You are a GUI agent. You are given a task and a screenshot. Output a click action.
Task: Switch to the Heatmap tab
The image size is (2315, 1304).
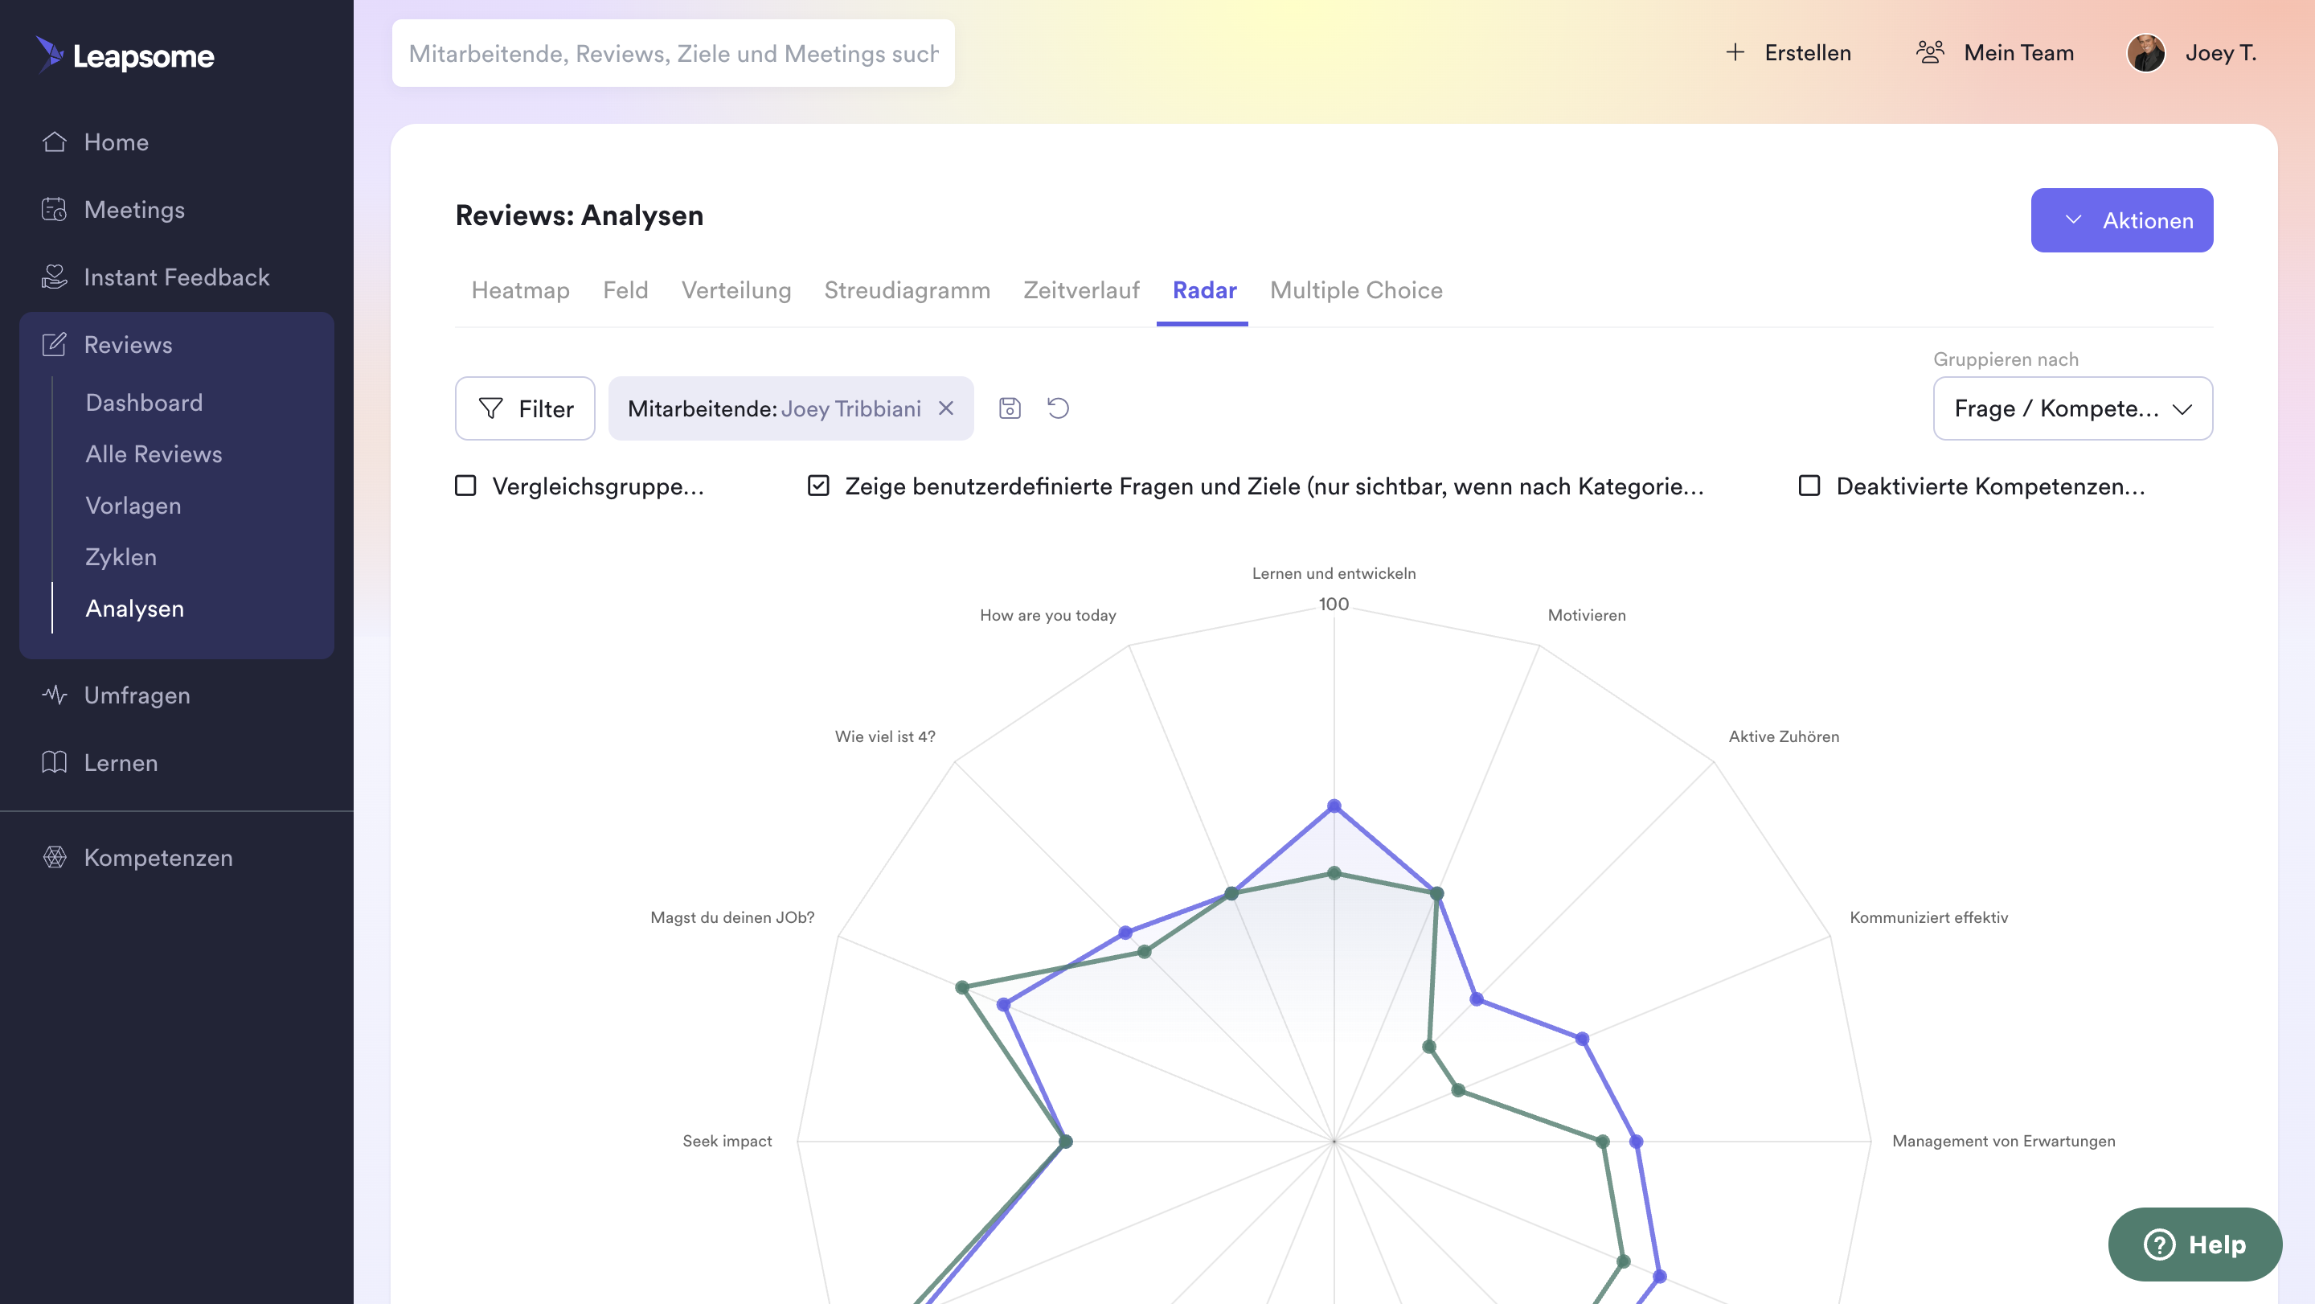tap(520, 290)
